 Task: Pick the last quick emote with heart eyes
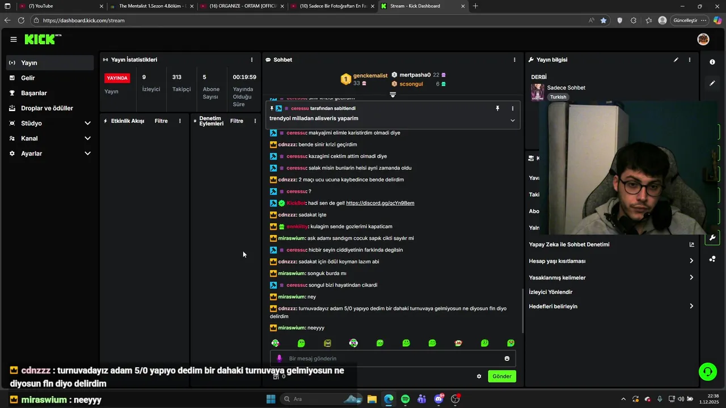point(510,343)
